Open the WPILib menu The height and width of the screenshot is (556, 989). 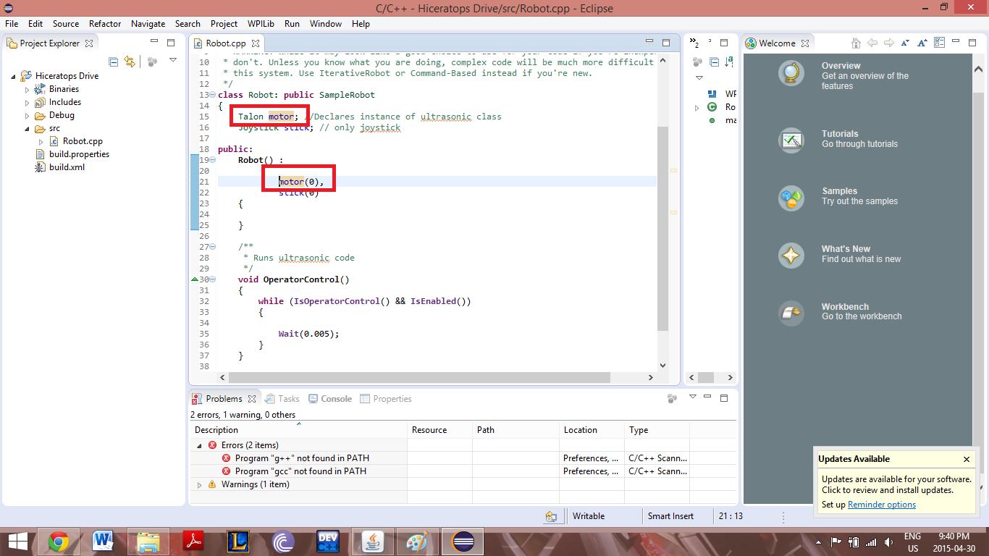click(x=261, y=24)
